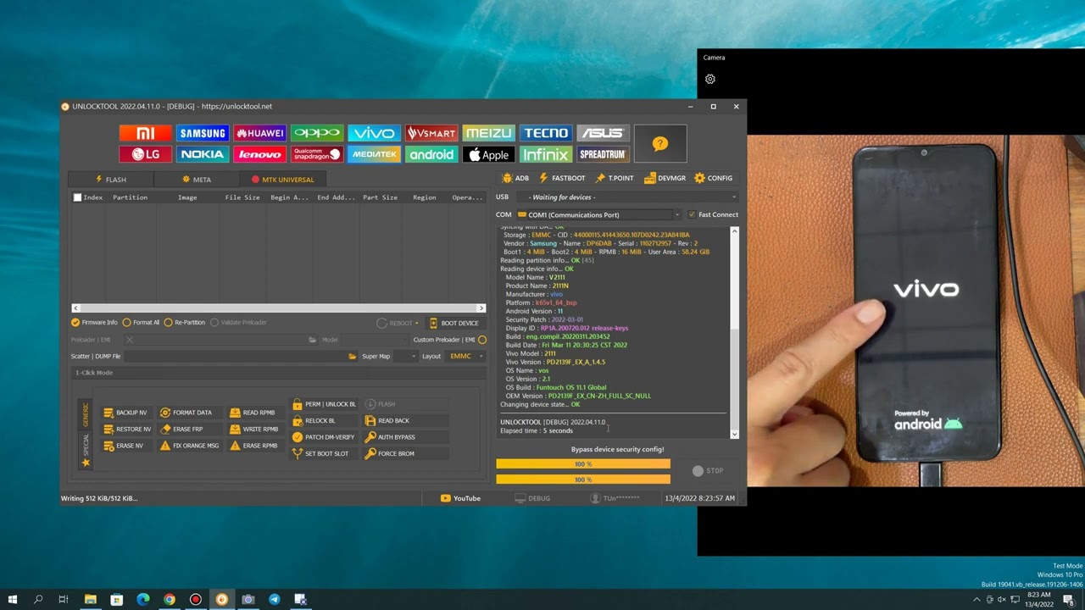This screenshot has width=1085, height=610.
Task: Click the lower 100% progress bar
Action: coord(583,480)
